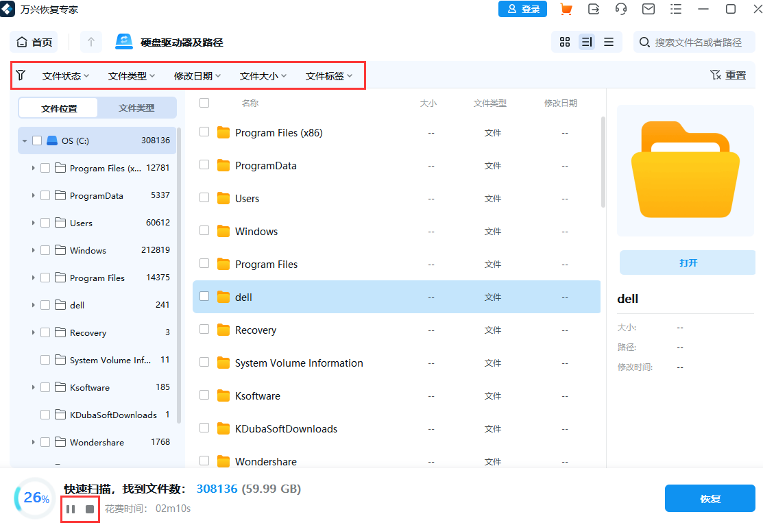Click the search files input field
This screenshot has width=763, height=525.
click(692, 42)
